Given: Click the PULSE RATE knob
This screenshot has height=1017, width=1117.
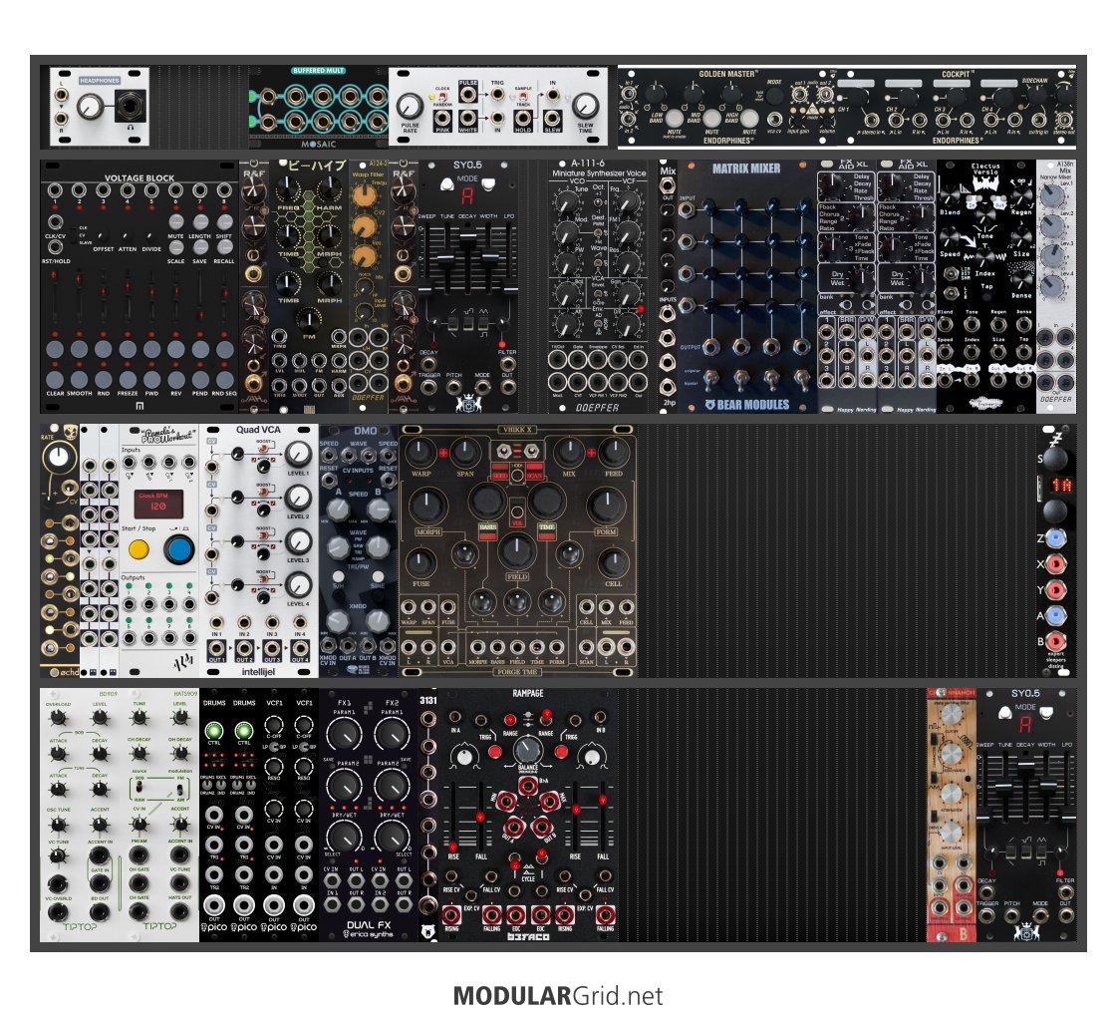Looking at the screenshot, I should click(410, 107).
